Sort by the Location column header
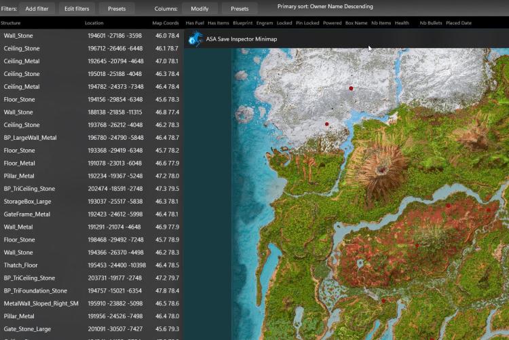Image resolution: width=509 pixels, height=340 pixels. (94, 23)
